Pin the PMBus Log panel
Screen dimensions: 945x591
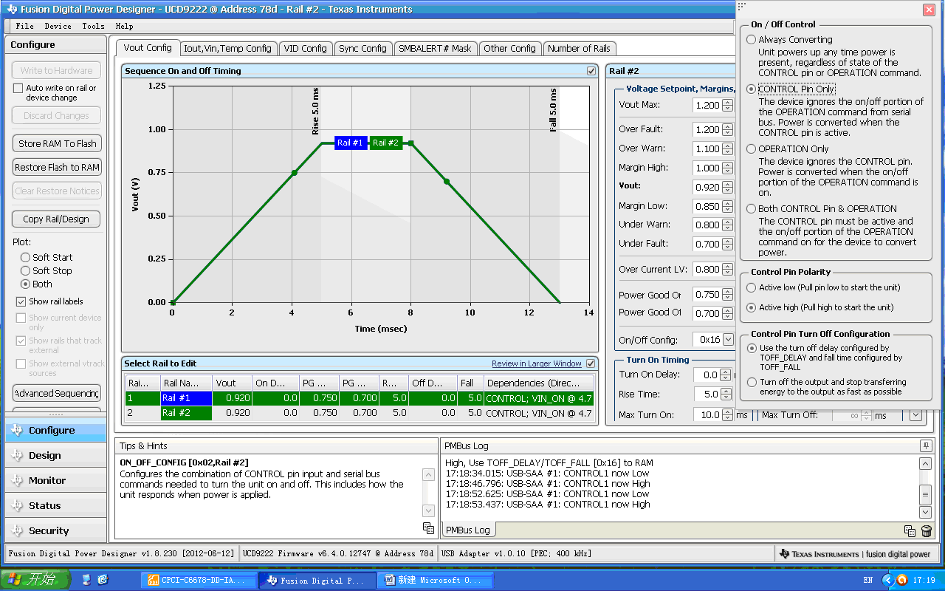coord(925,446)
